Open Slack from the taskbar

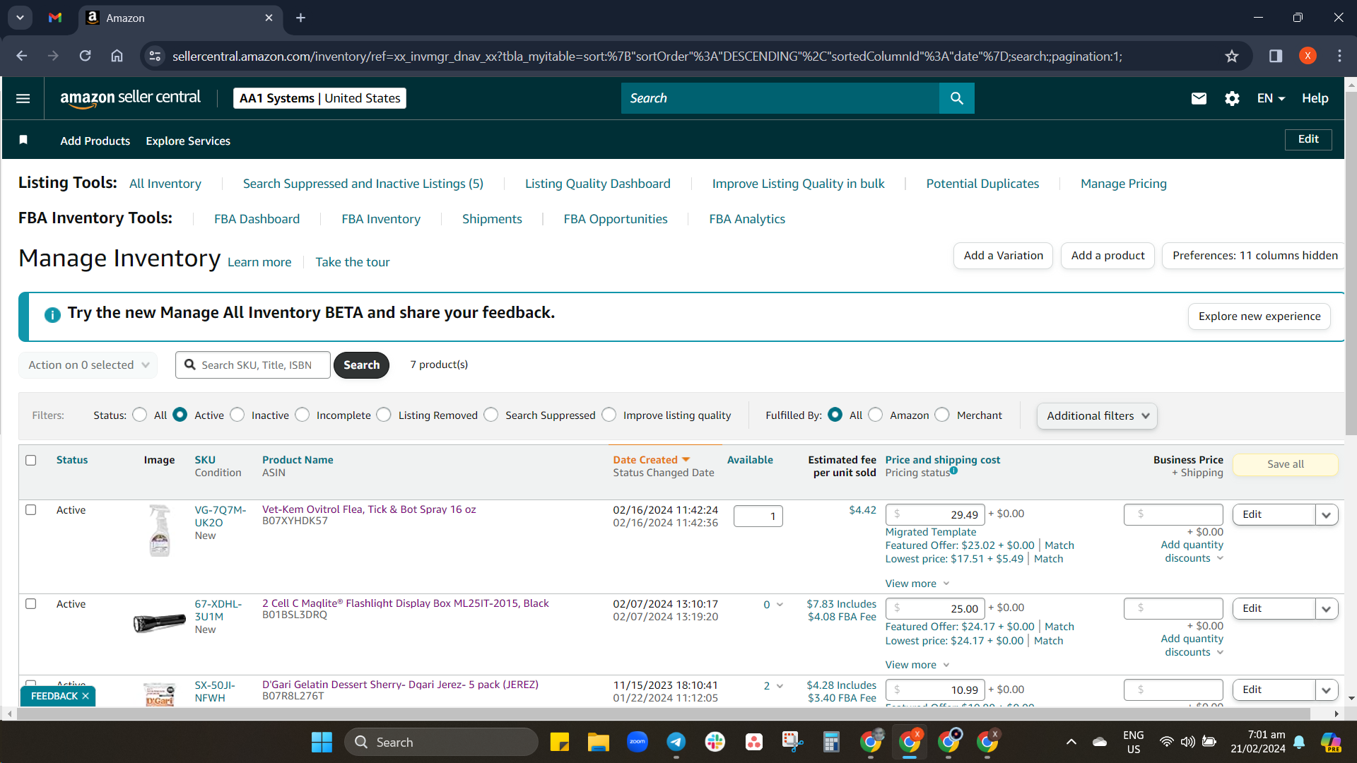pyautogui.click(x=715, y=742)
